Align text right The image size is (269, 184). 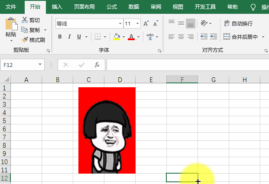[191, 37]
